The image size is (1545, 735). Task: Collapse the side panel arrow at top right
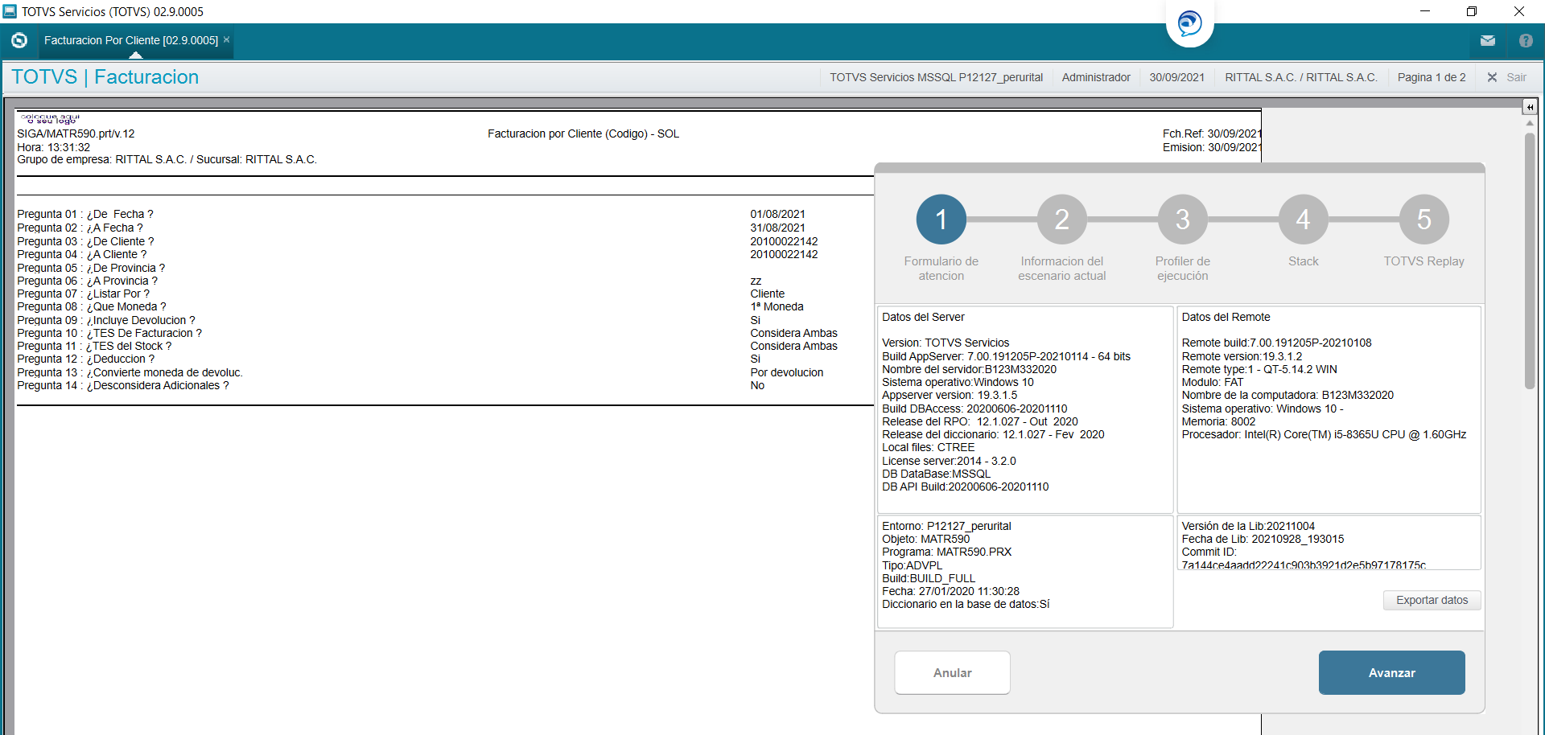pos(1530,107)
